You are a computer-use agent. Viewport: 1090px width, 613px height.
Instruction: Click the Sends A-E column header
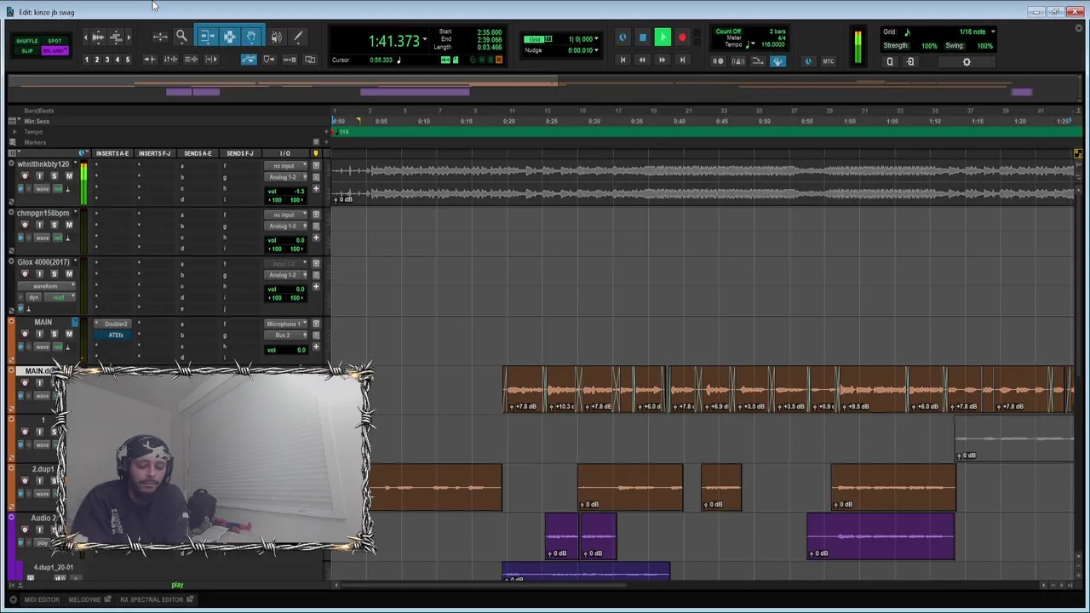[x=198, y=153]
